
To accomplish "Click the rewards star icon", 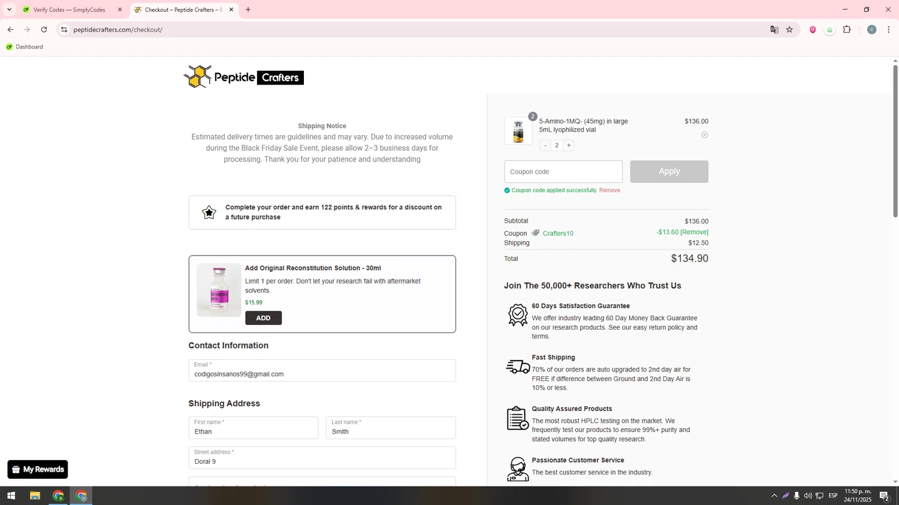I will tap(209, 212).
